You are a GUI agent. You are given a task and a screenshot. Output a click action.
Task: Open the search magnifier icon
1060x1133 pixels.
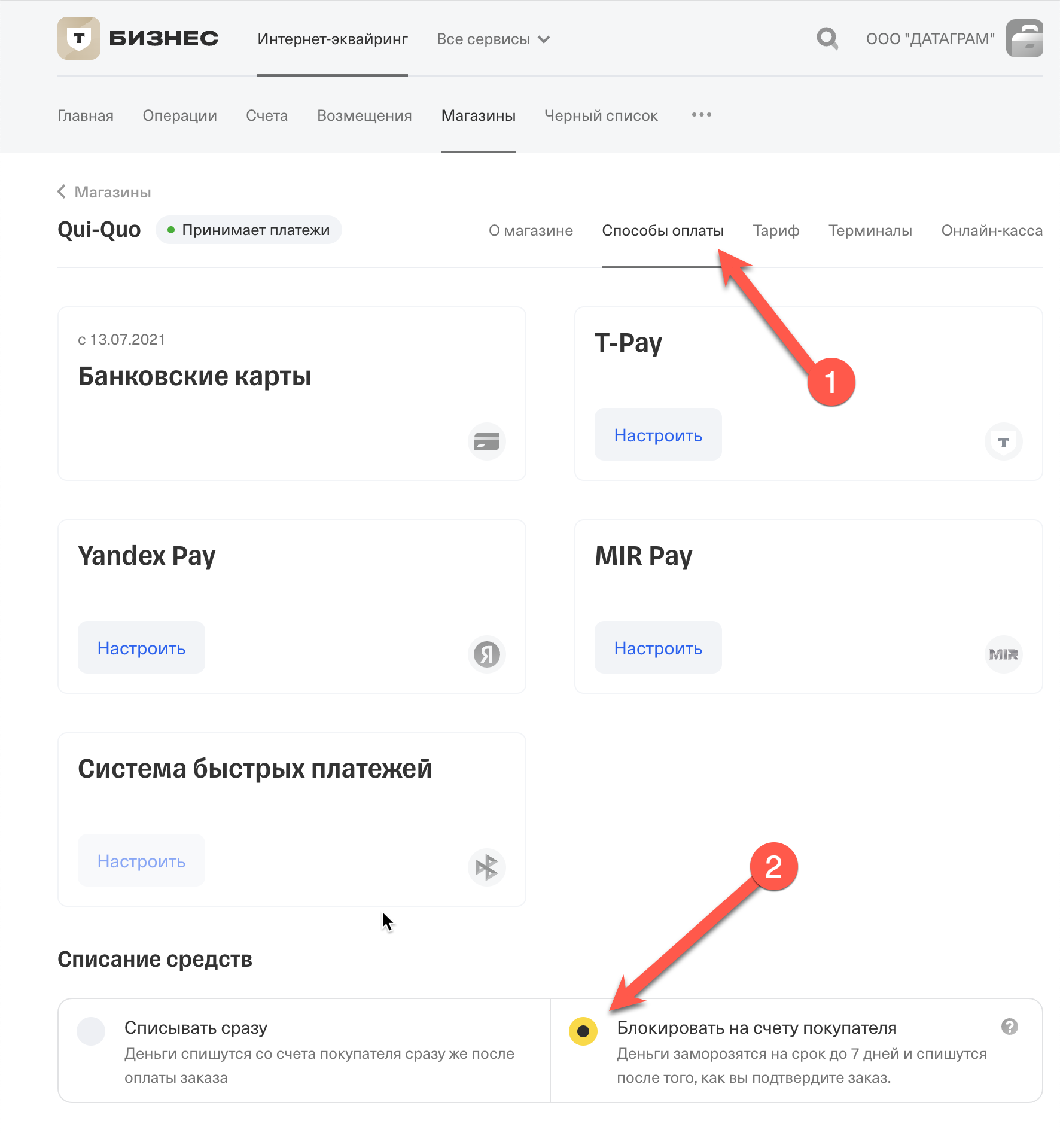827,39
